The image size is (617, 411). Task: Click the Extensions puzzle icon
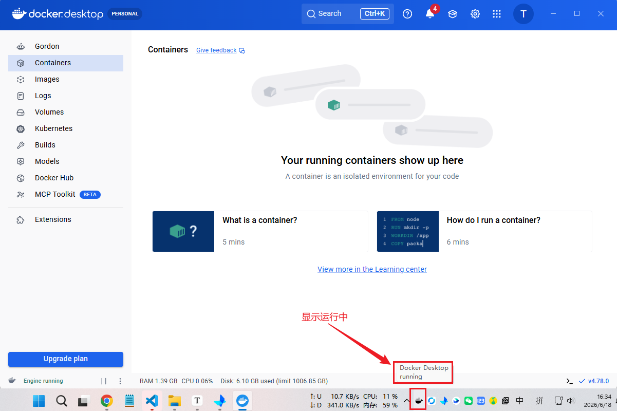coord(21,219)
